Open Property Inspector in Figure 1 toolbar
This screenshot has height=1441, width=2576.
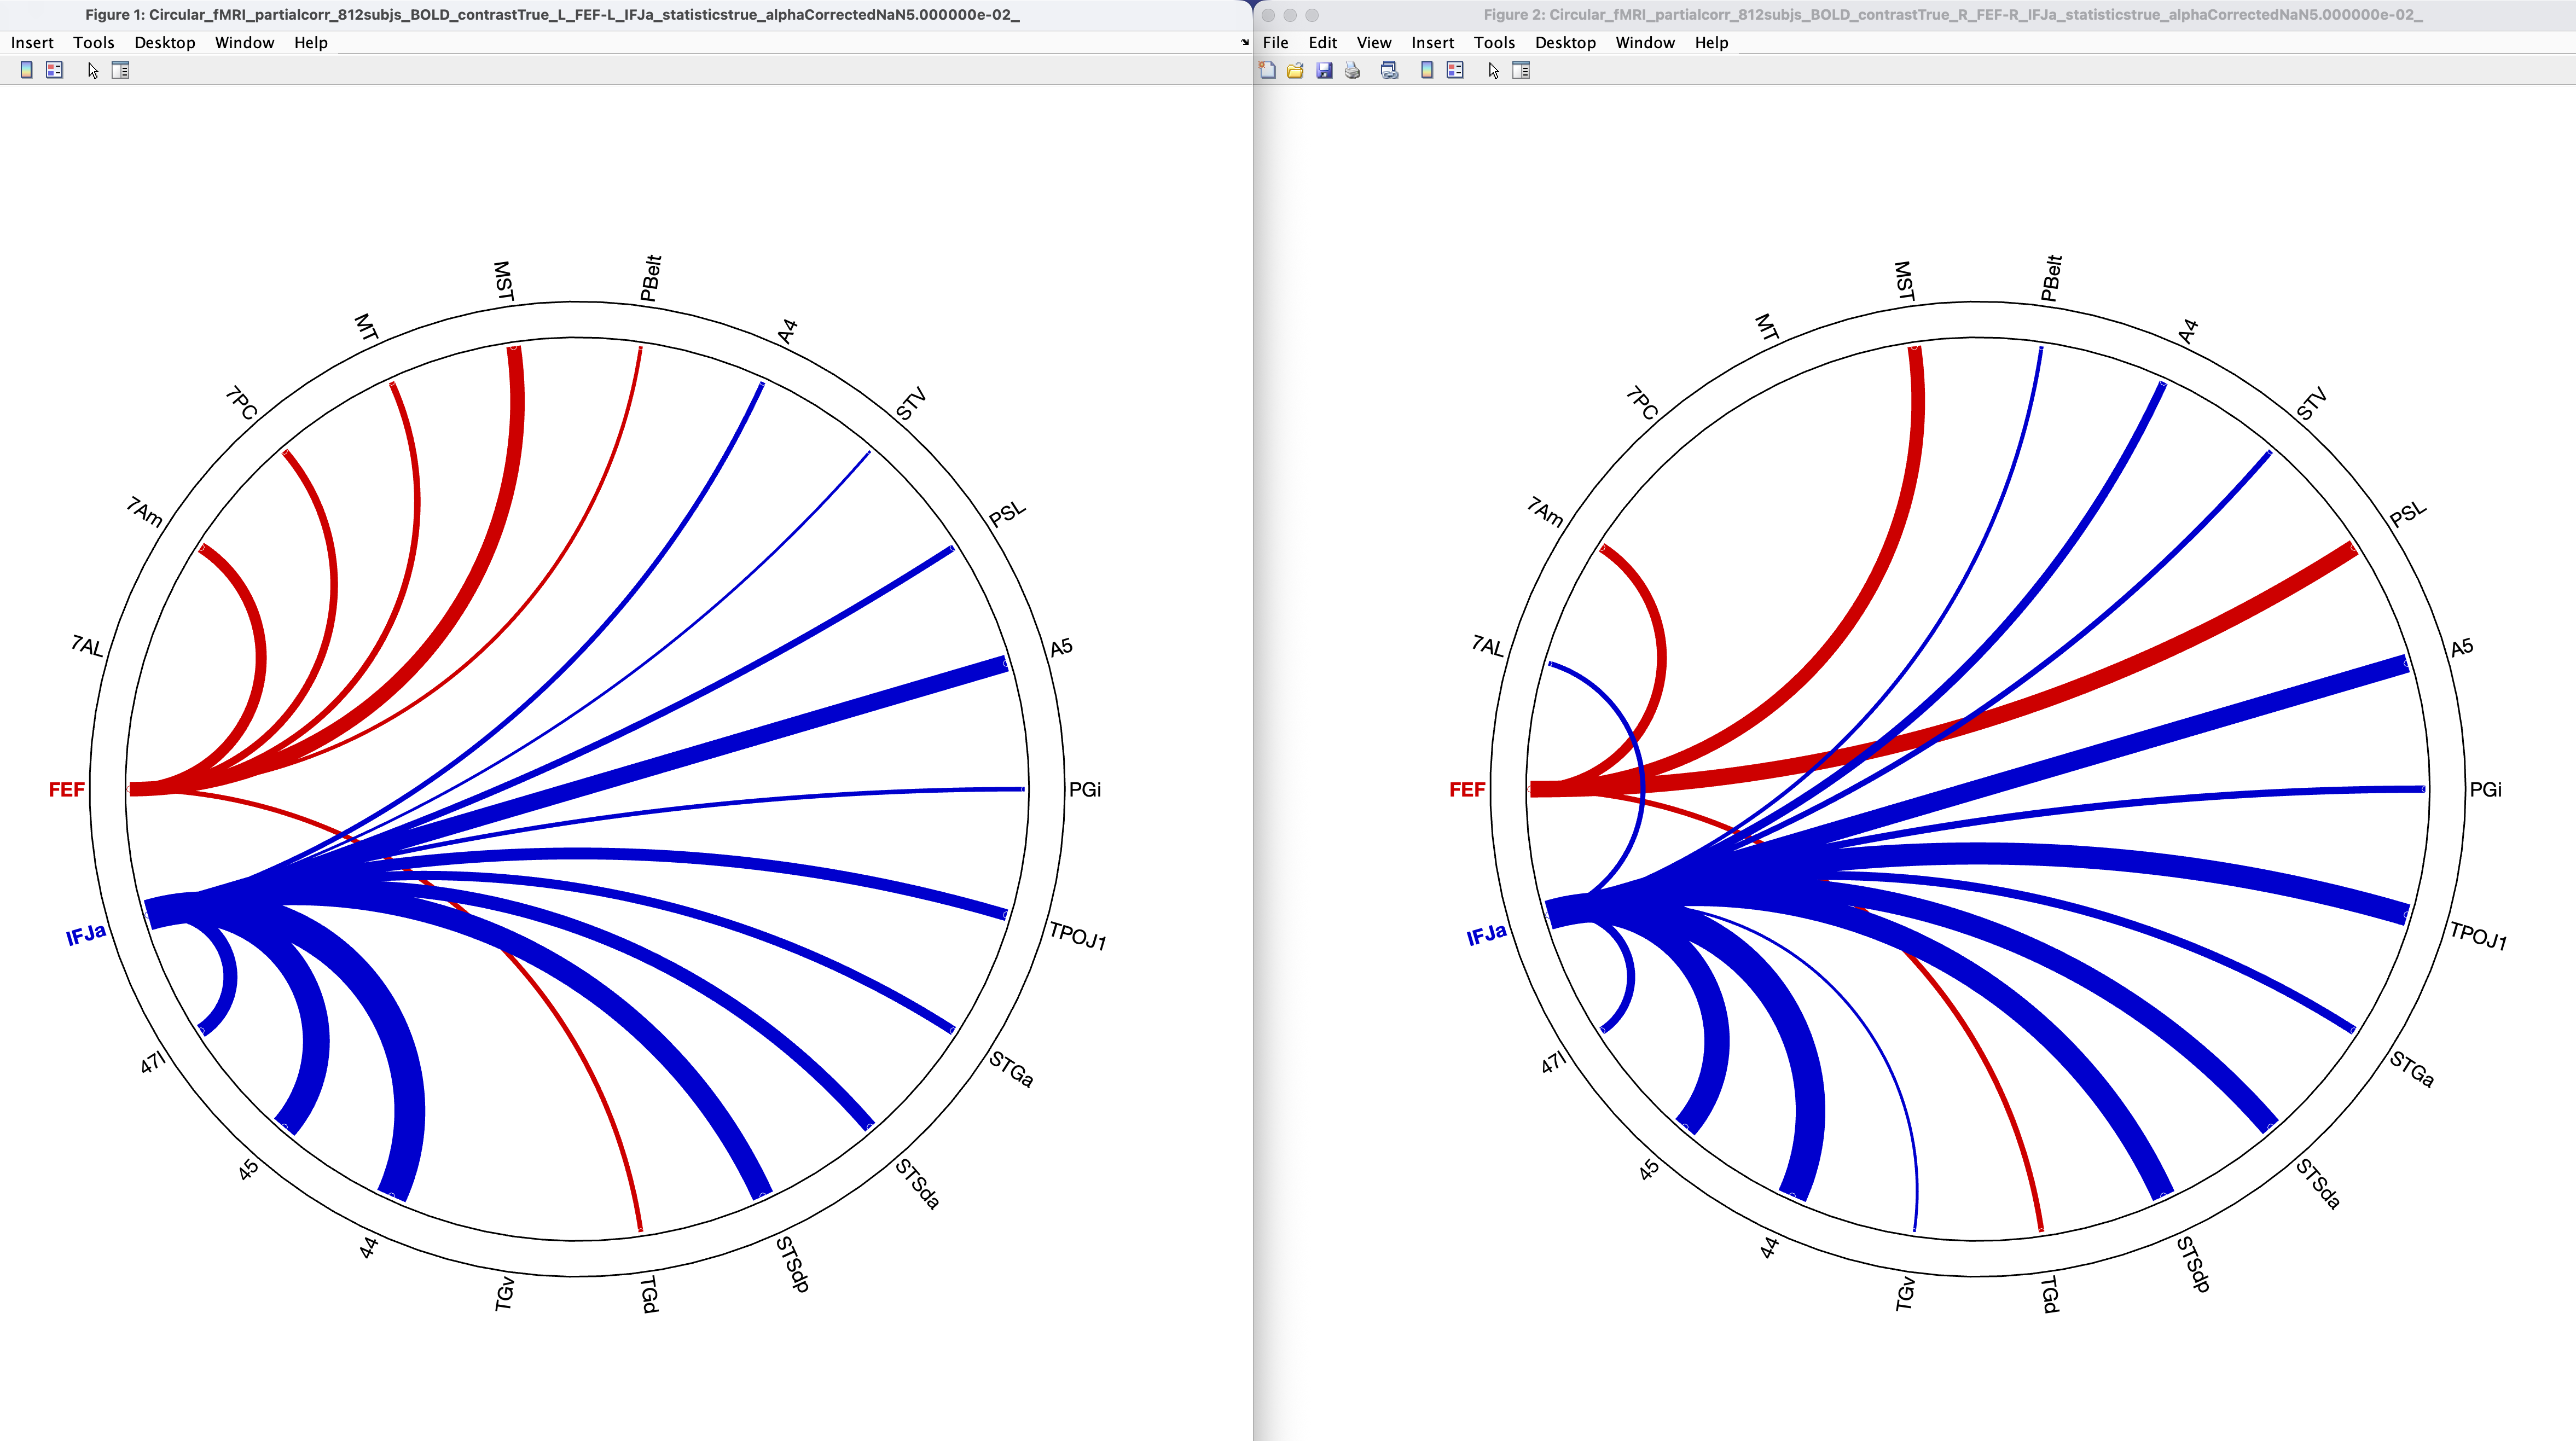(120, 70)
